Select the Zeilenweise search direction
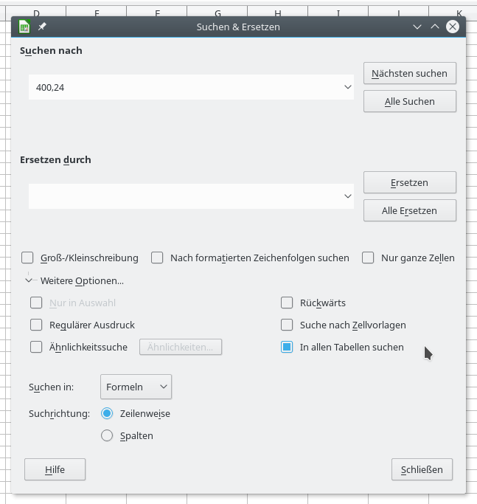The height and width of the screenshot is (504, 477). coord(107,413)
